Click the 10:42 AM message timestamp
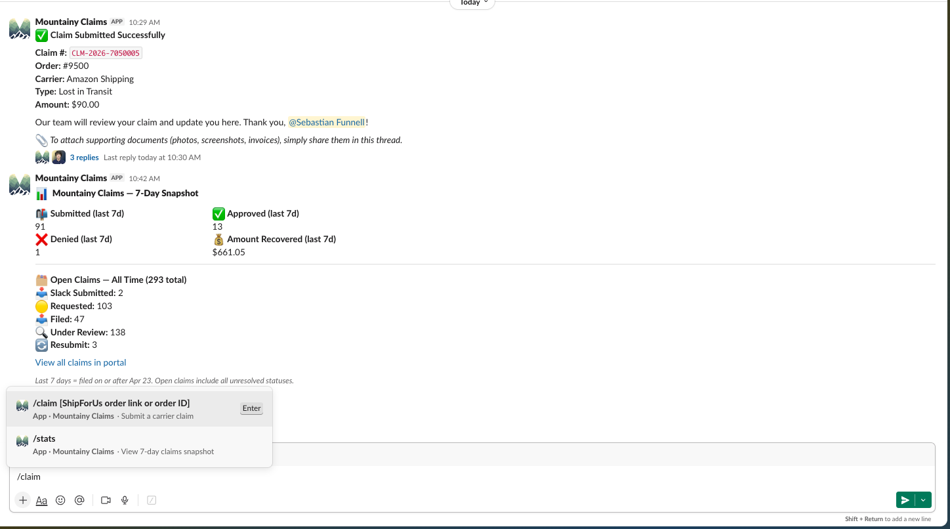 [144, 179]
